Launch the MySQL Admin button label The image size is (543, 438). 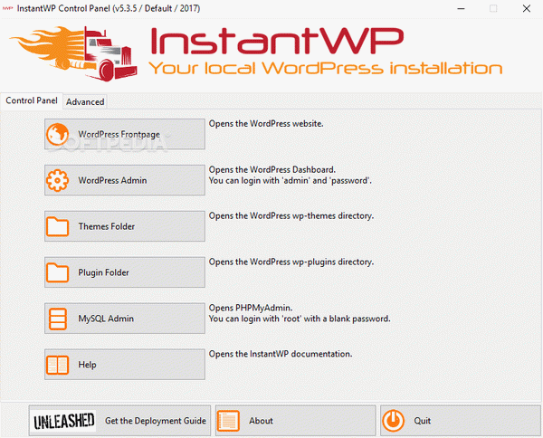(x=106, y=319)
